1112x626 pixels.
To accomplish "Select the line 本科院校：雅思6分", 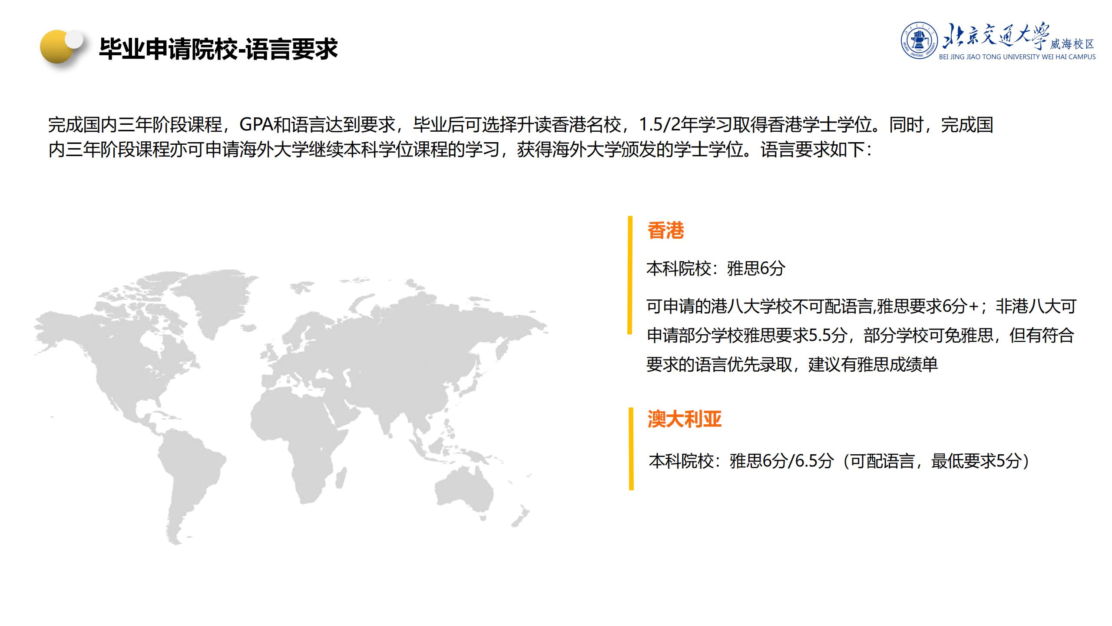I will tap(716, 268).
